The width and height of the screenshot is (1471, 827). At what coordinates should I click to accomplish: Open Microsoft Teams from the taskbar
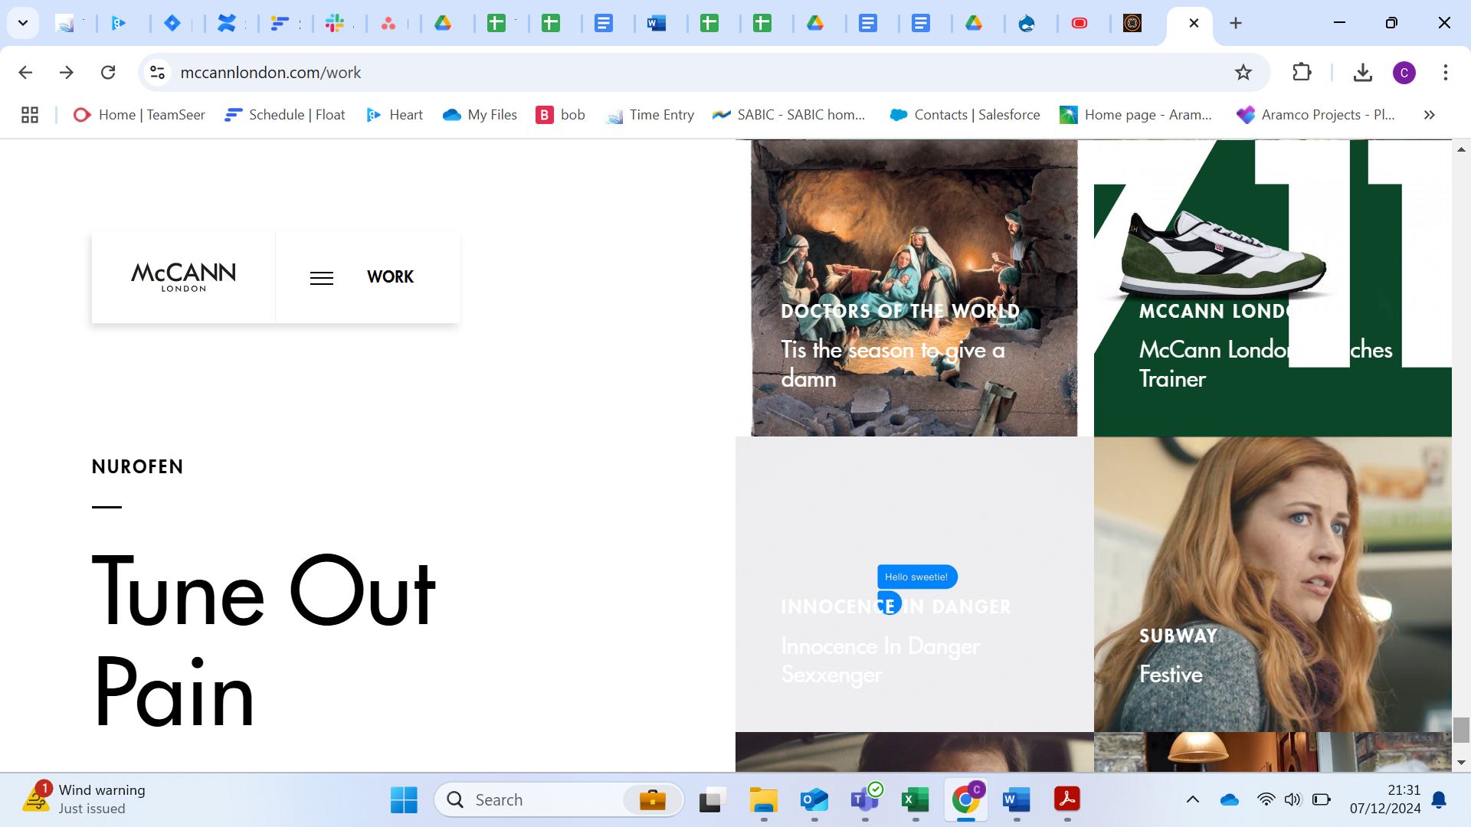point(865,800)
